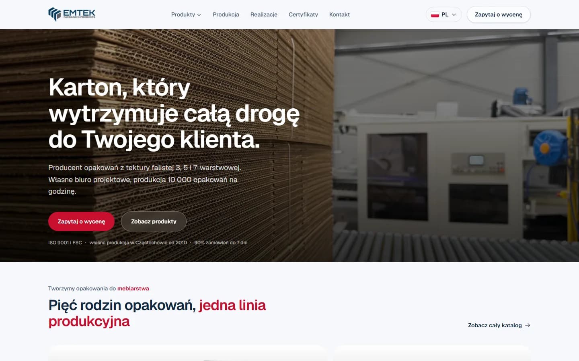
Task: Go to the Produkcja page
Action: 226,14
